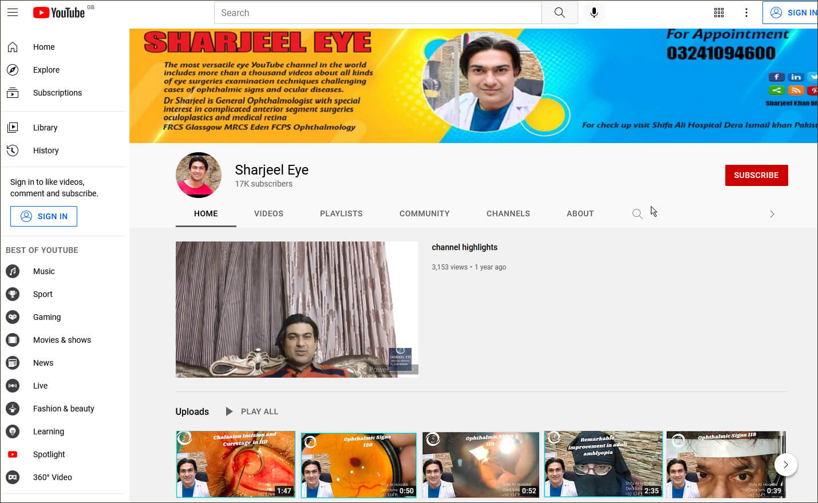The height and width of the screenshot is (503, 818).
Task: Open the Chalazion Incision video thumbnail
Action: (x=235, y=464)
